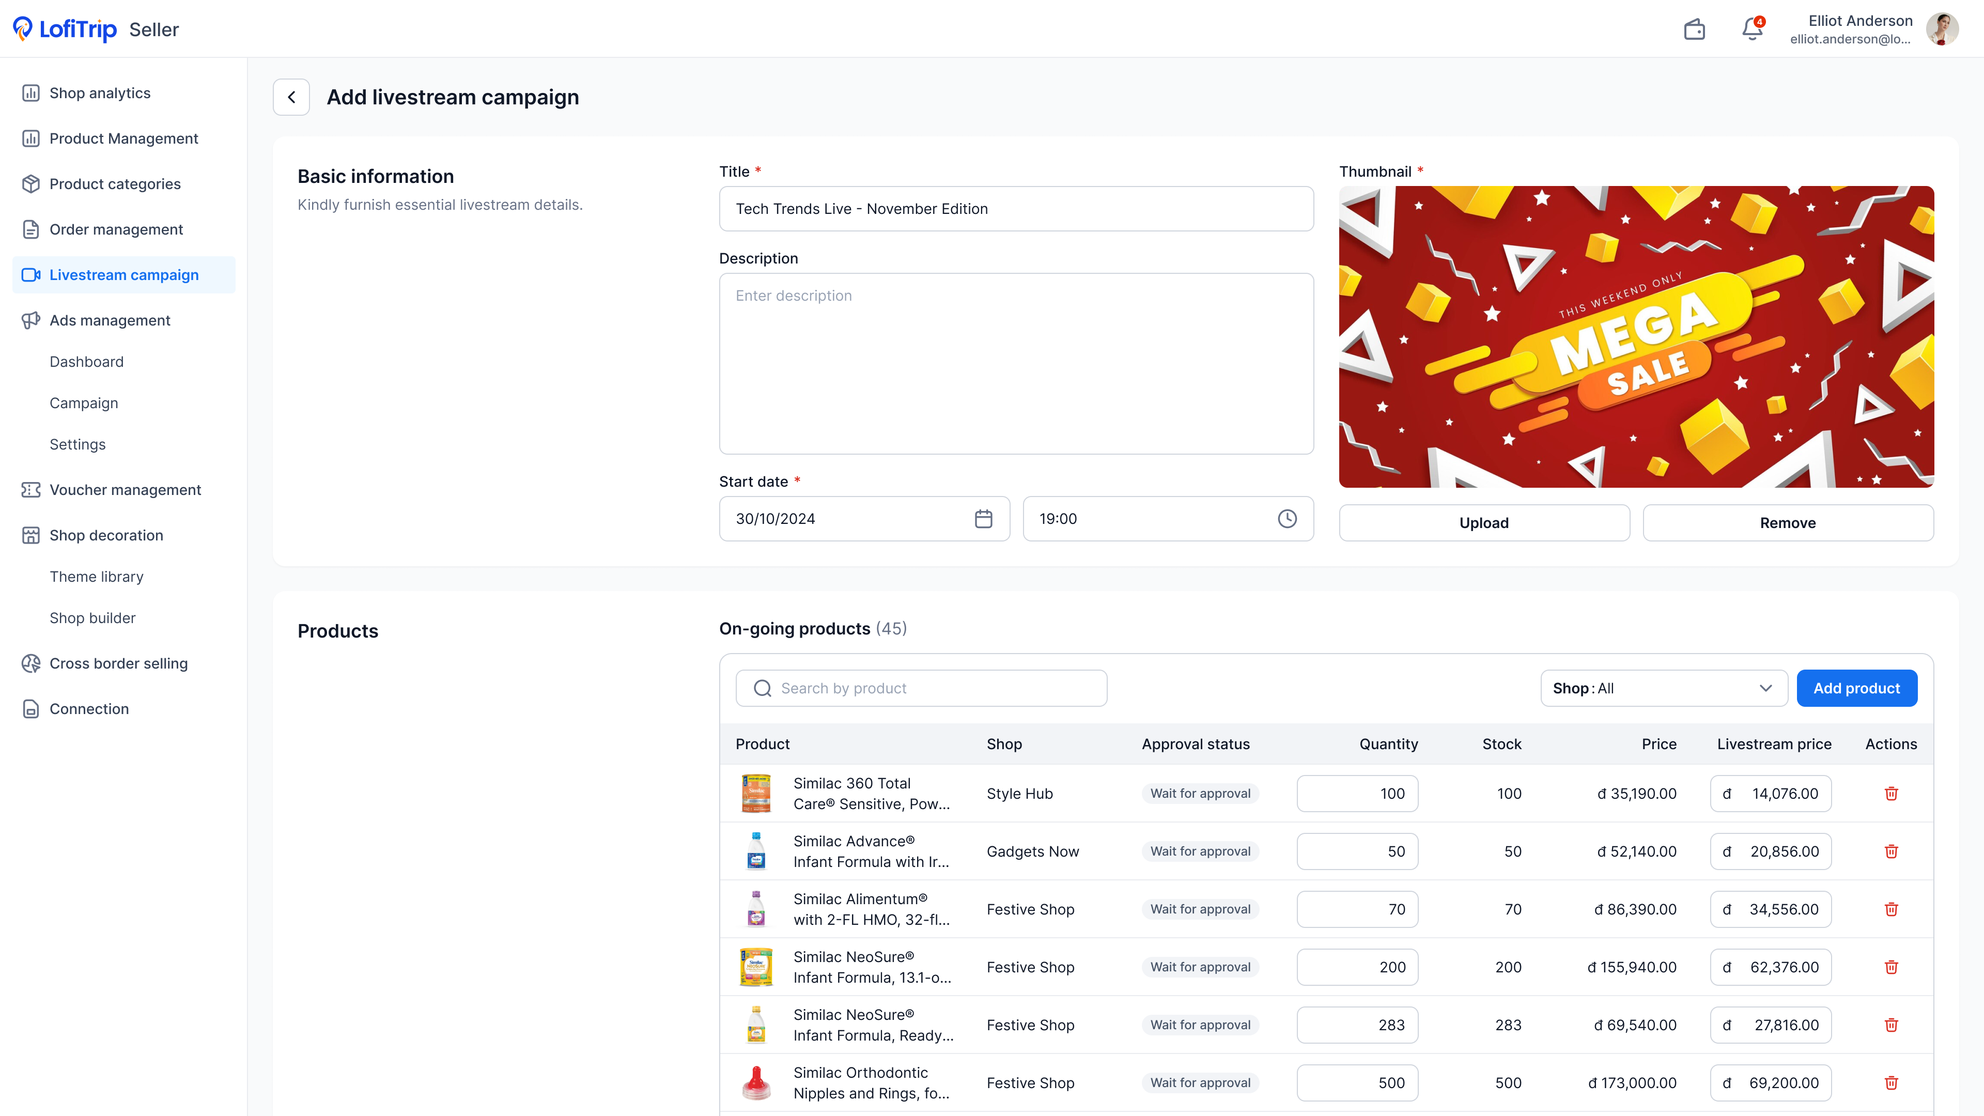Click Cross border selling globe icon
This screenshot has width=1984, height=1116.
(31, 663)
